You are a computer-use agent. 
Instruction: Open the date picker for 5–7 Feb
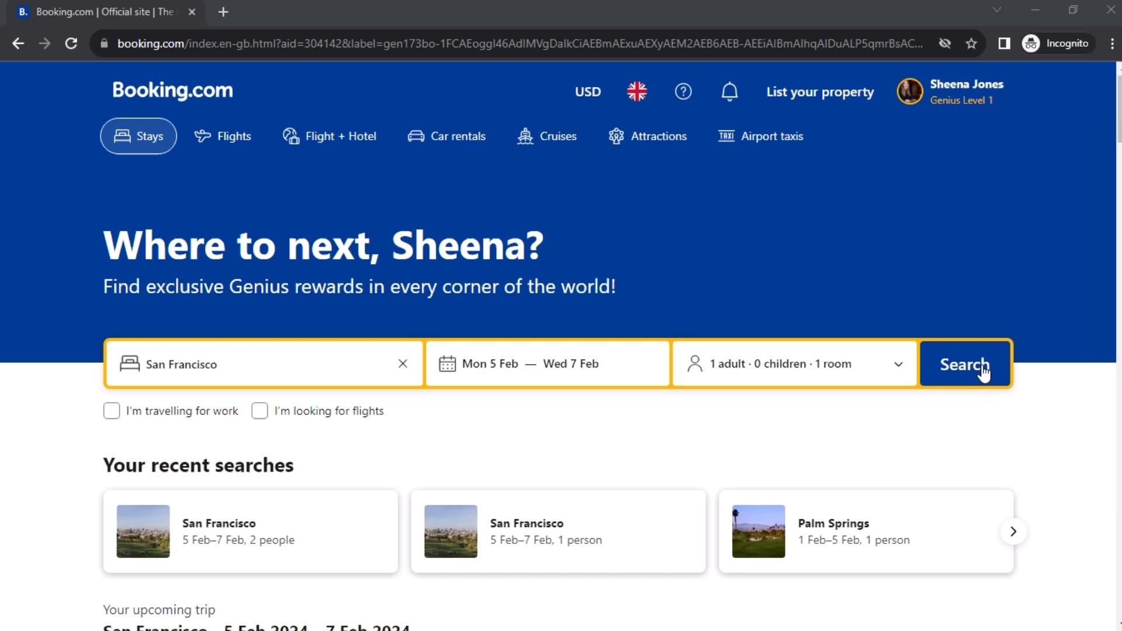[x=548, y=363]
